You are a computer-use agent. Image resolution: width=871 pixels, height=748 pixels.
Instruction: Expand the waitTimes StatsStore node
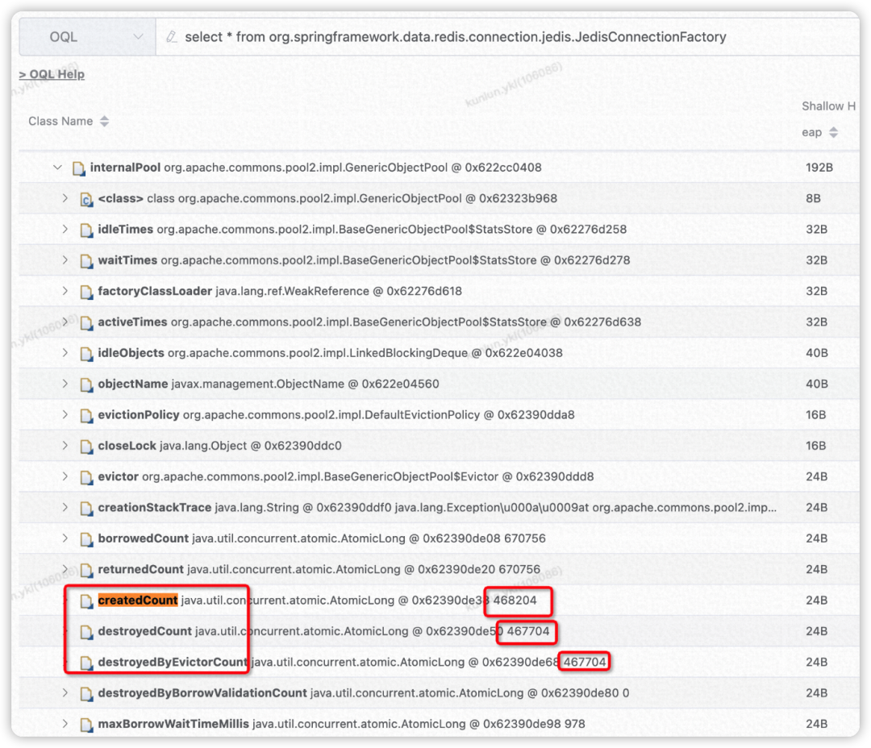65,260
